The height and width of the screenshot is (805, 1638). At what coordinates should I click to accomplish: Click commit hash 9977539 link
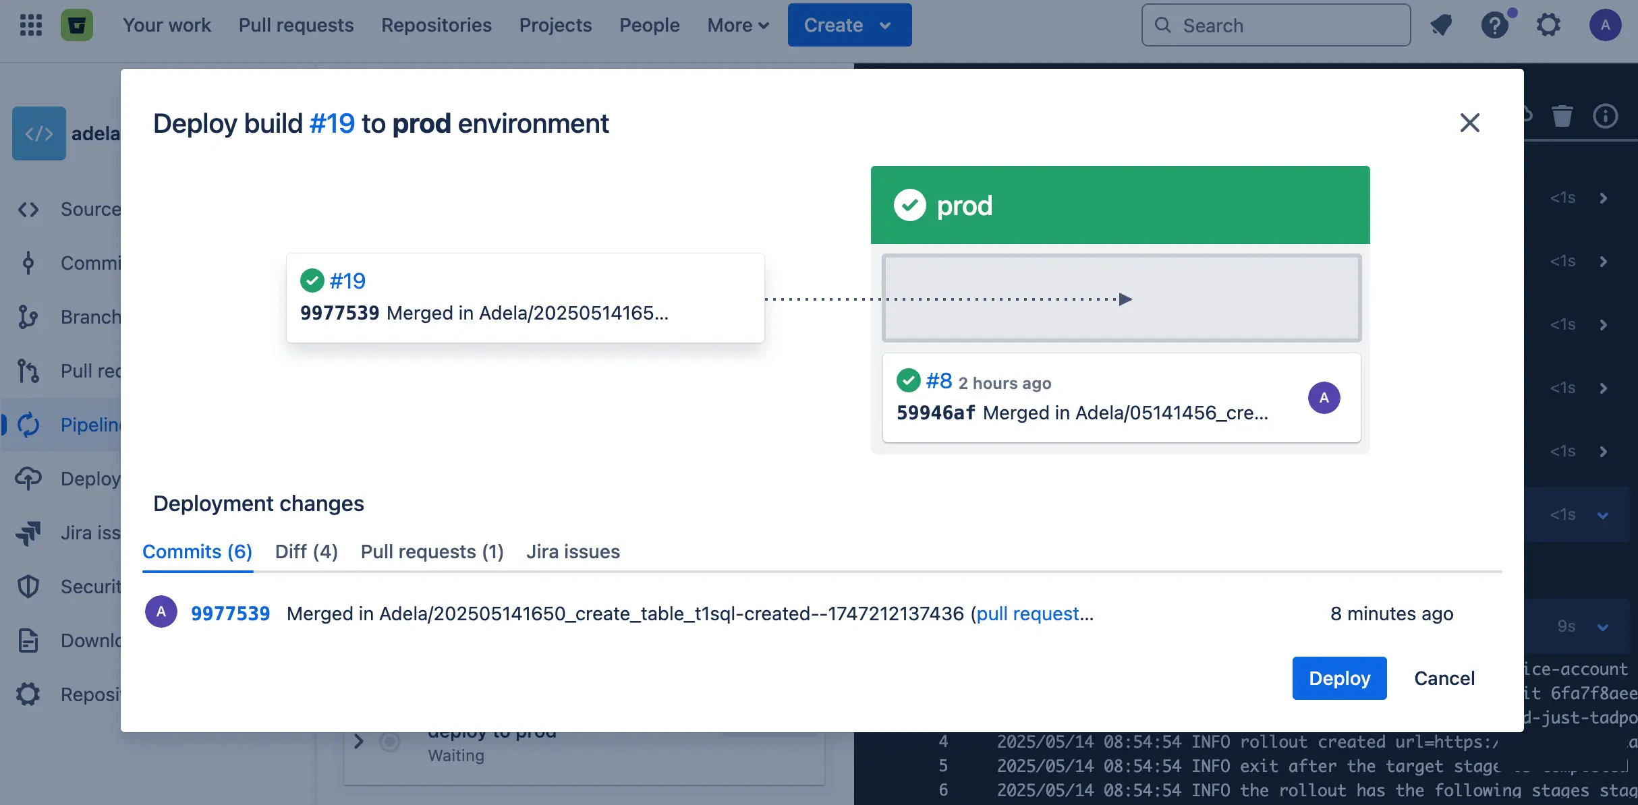[x=230, y=614]
